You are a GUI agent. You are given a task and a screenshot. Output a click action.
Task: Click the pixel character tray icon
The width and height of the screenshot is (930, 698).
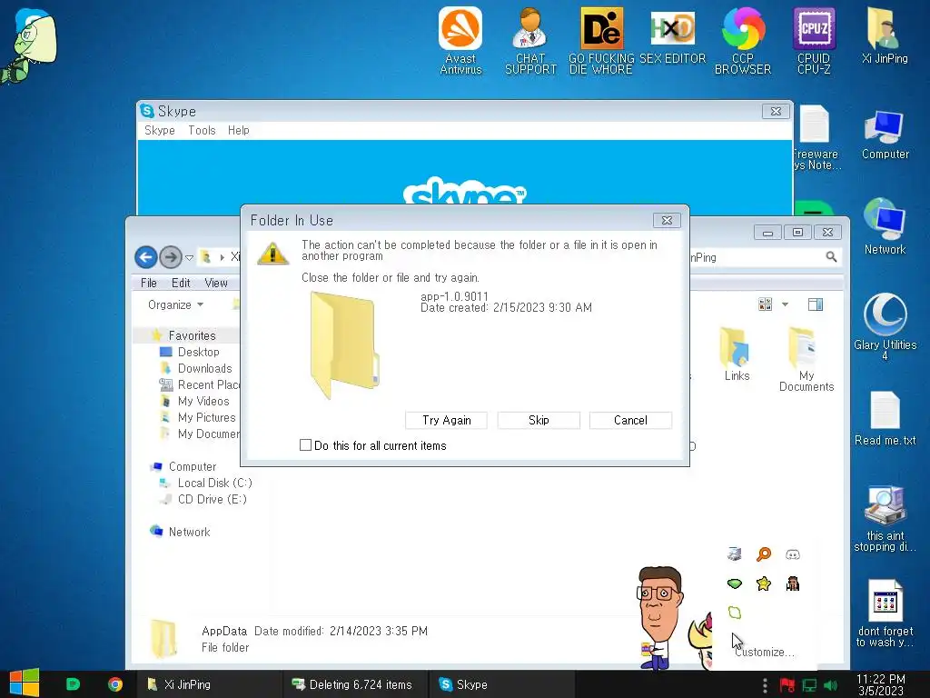[792, 583]
